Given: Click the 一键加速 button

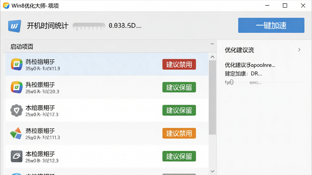Looking at the screenshot, I should pyautogui.click(x=271, y=26).
